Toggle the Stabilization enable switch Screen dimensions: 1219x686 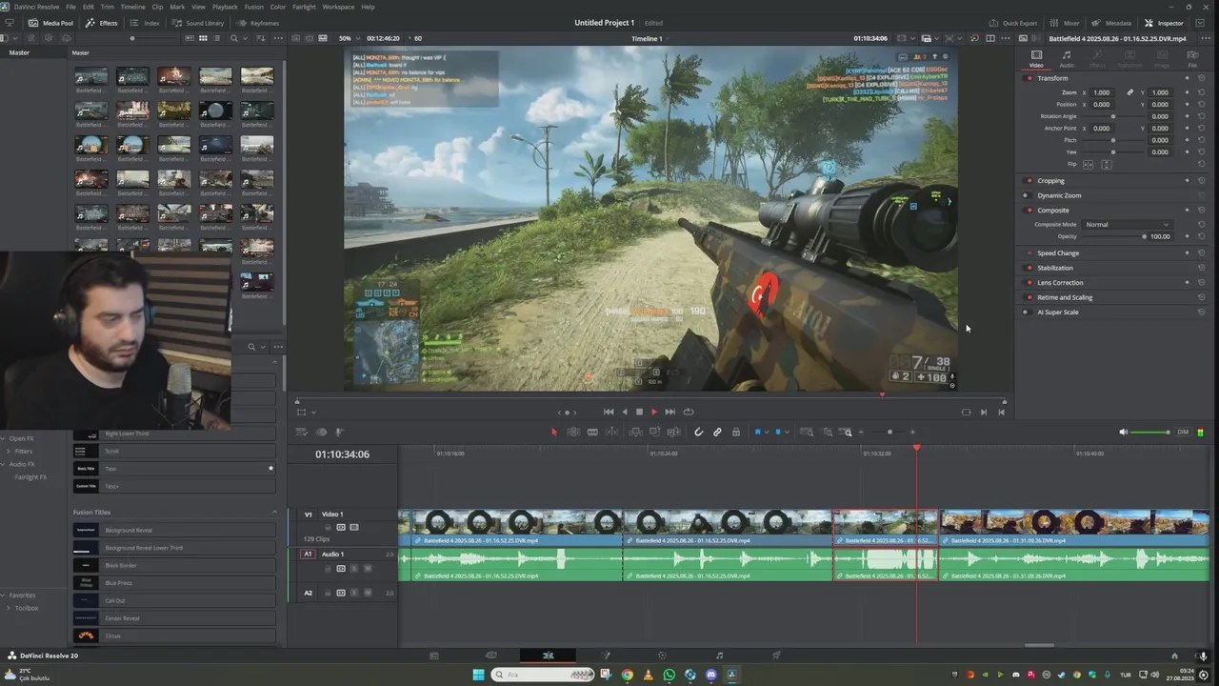1027,268
